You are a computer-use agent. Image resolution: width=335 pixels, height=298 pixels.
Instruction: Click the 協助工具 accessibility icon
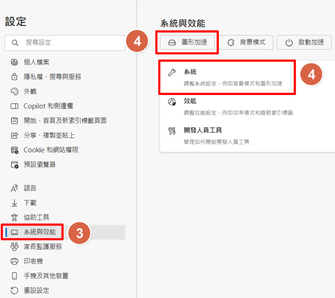pyautogui.click(x=15, y=217)
